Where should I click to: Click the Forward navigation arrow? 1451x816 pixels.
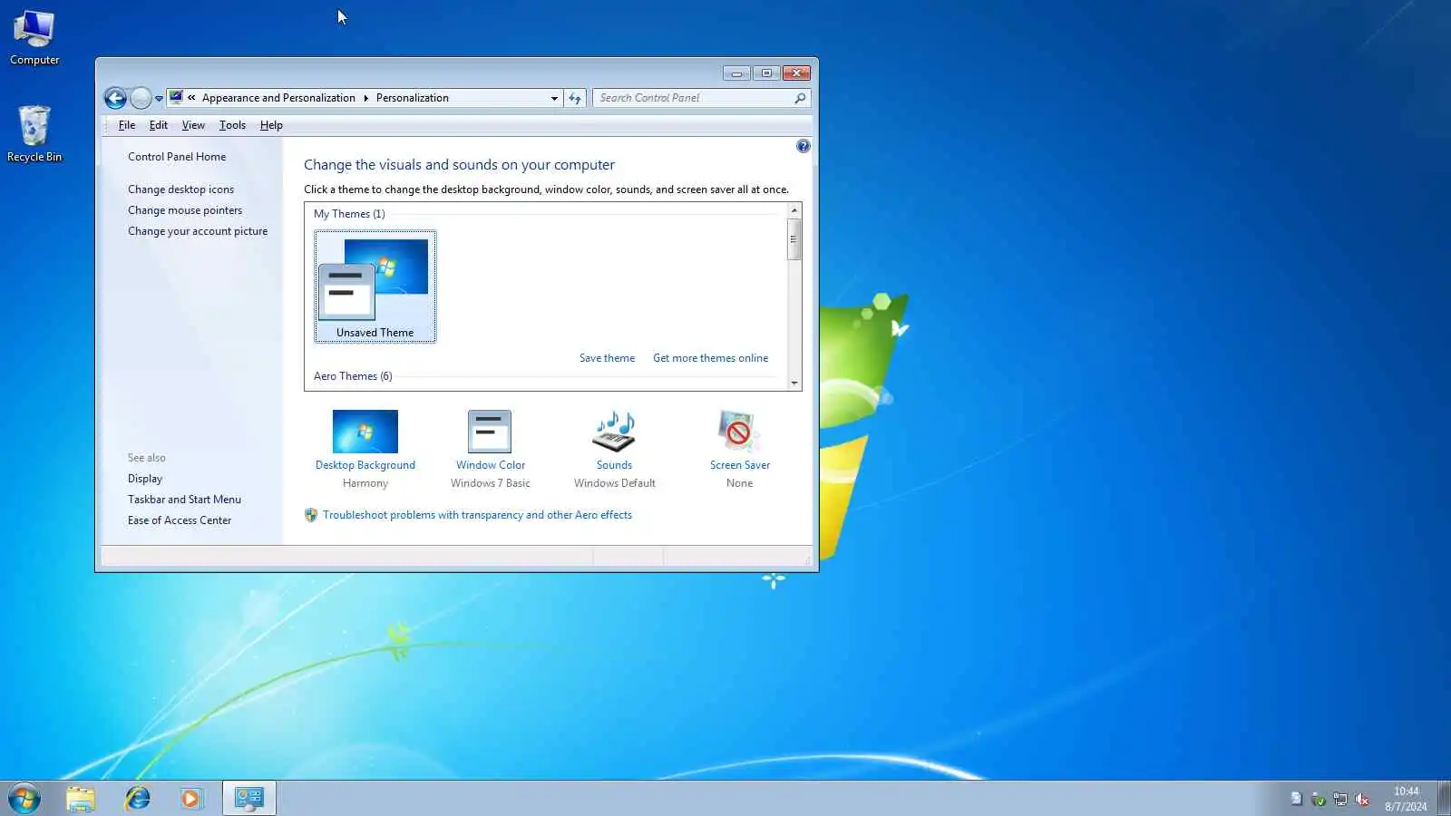coord(141,98)
